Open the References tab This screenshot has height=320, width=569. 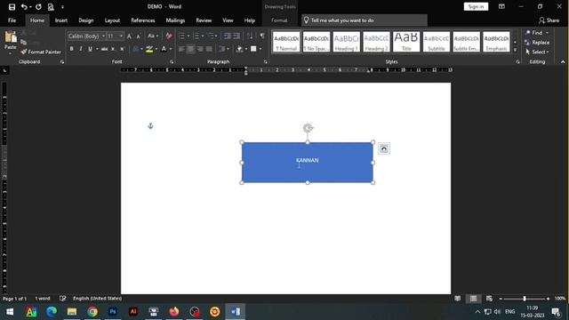click(143, 20)
